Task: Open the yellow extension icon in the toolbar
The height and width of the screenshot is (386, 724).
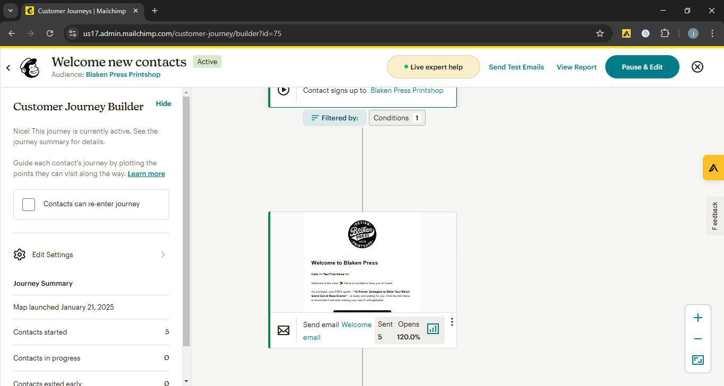Action: click(626, 33)
